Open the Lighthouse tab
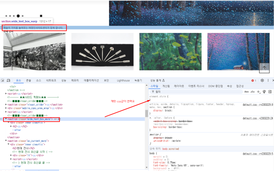 (124, 80)
